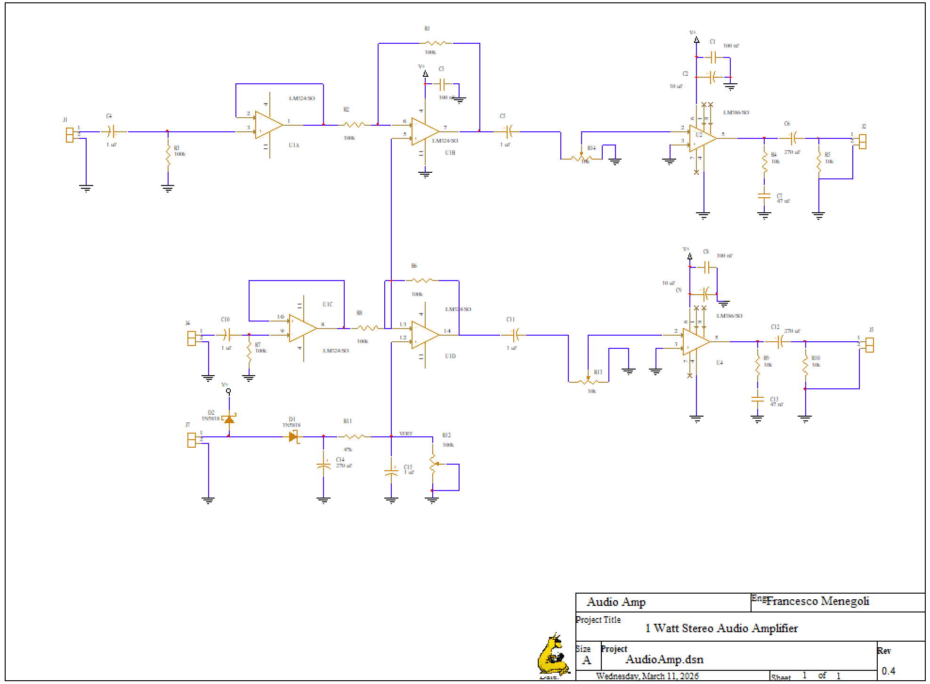The image size is (930, 684).
Task: Select the R12 100k potentiometer
Action: click(x=433, y=464)
